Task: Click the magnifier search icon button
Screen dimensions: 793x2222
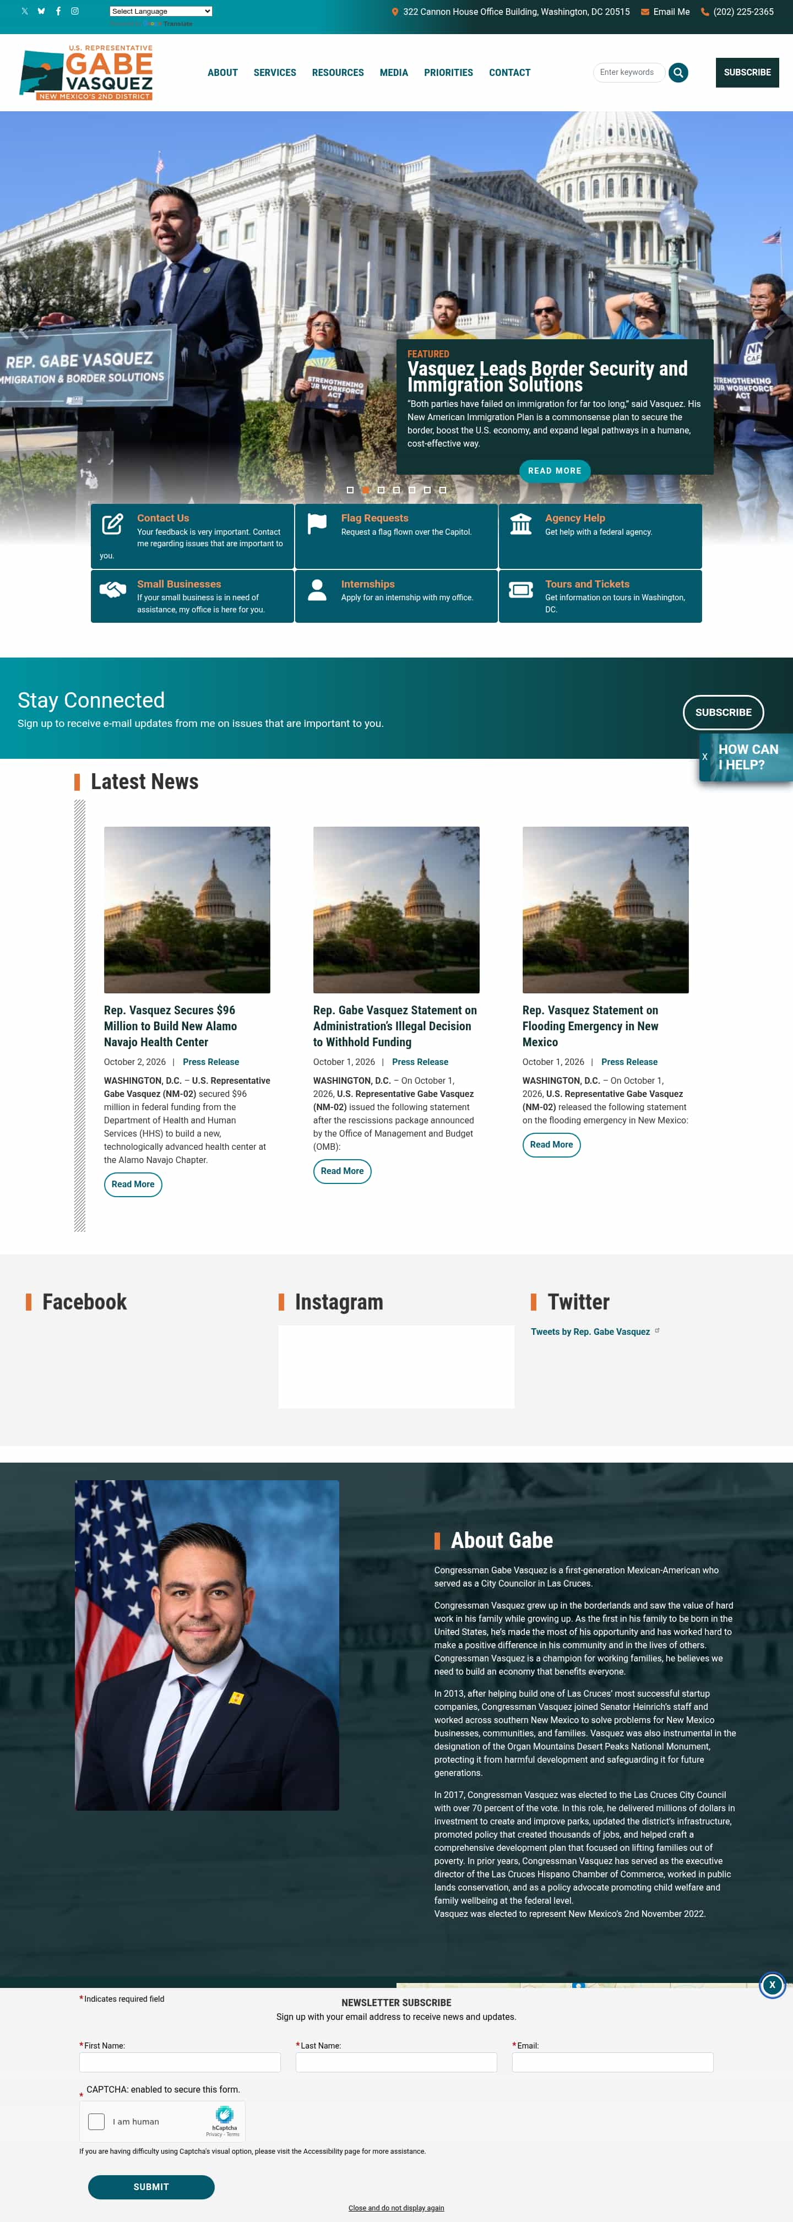Action: 678,73
